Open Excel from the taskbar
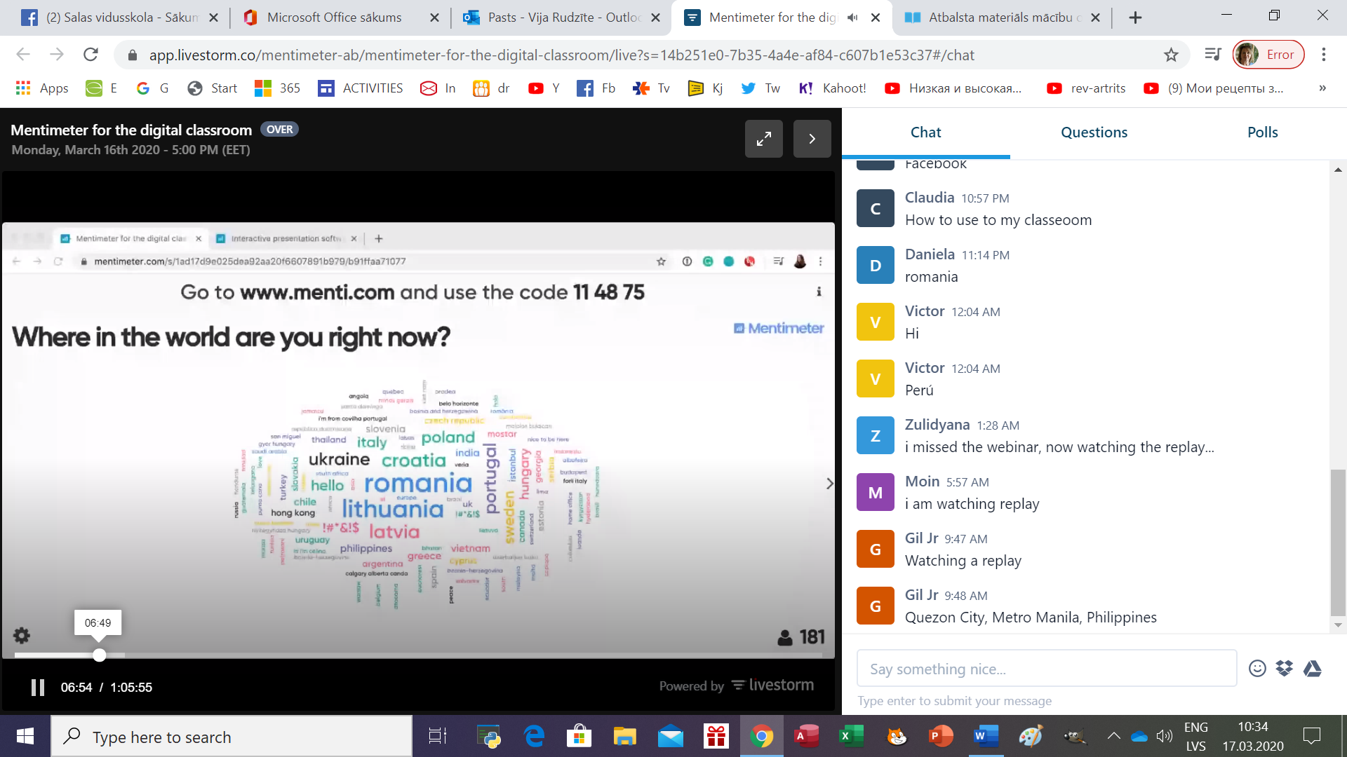1347x757 pixels. pyautogui.click(x=851, y=736)
